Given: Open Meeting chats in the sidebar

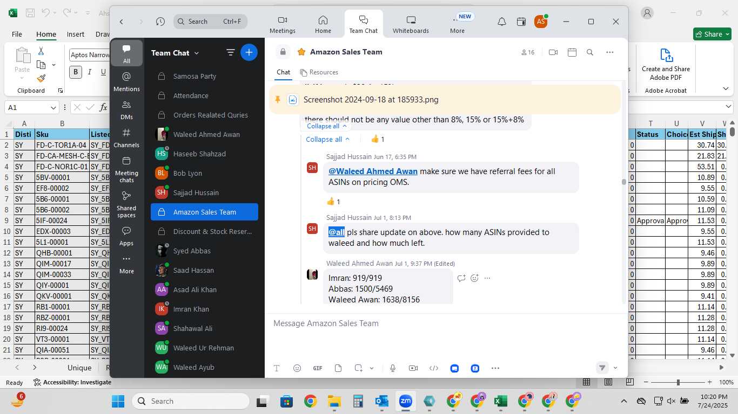Looking at the screenshot, I should 126,169.
